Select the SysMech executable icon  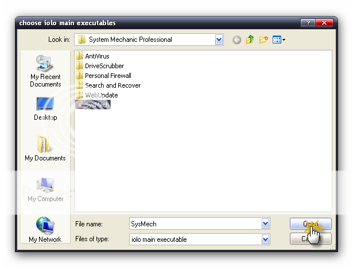[x=80, y=104]
